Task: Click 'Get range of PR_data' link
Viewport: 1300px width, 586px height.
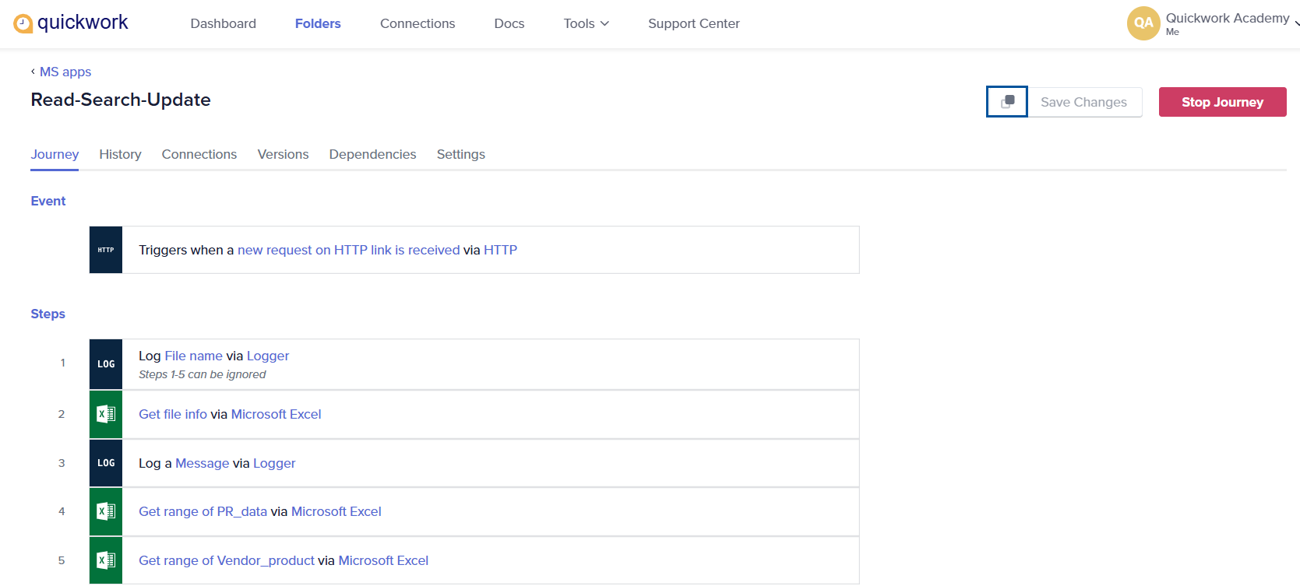Action: click(x=203, y=511)
